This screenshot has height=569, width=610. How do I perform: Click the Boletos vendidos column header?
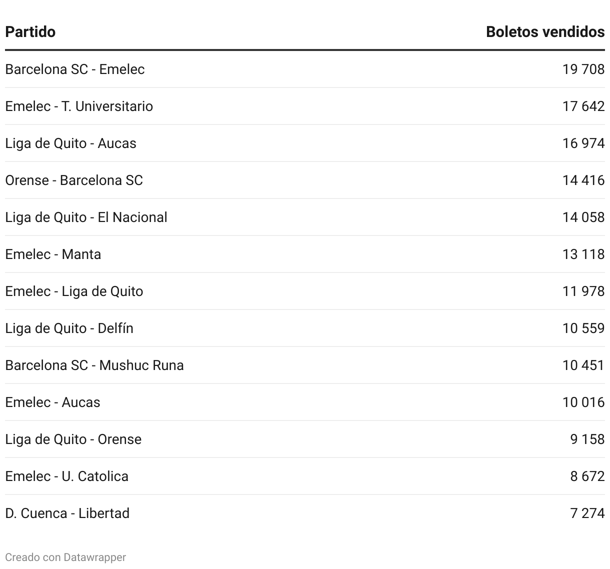545,32
